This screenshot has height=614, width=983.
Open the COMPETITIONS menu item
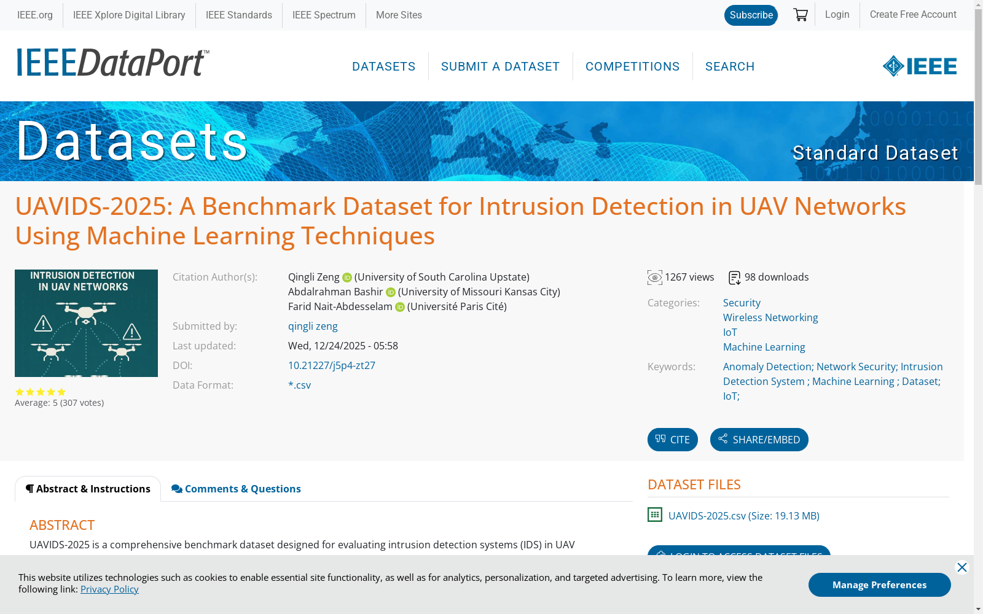(x=632, y=66)
